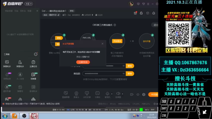Viewport: 212px width, 119px height.
Task: Open the shirt skin icon in title bar
Action: click(144, 4)
